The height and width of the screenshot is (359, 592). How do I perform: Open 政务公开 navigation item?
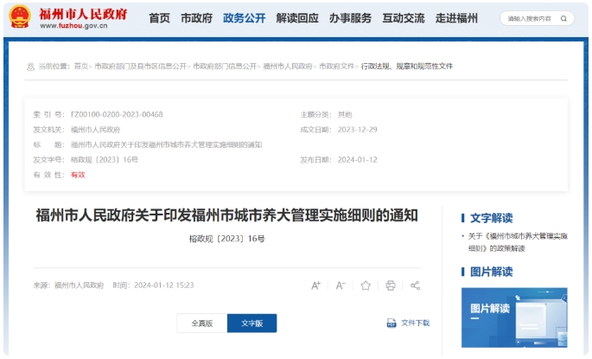[x=245, y=18]
